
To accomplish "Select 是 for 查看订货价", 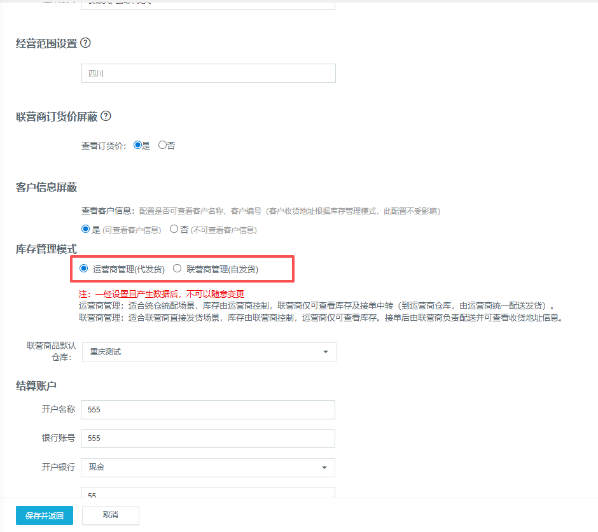I will (x=137, y=145).
